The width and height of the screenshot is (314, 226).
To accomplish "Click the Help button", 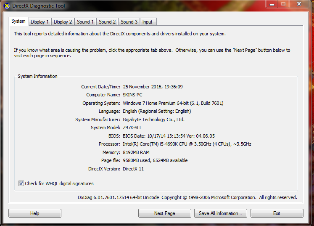I will pyautogui.click(x=35, y=213).
